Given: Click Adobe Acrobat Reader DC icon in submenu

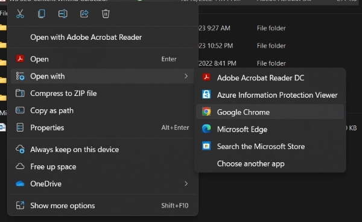Looking at the screenshot, I should tap(206, 77).
